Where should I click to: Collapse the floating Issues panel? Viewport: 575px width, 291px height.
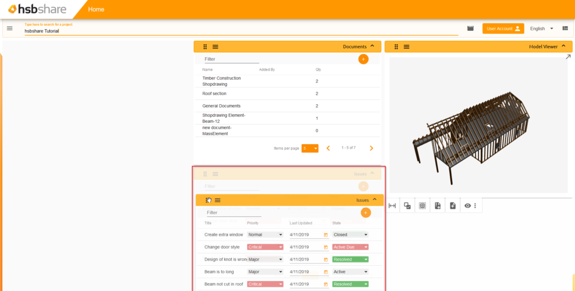[x=375, y=200]
